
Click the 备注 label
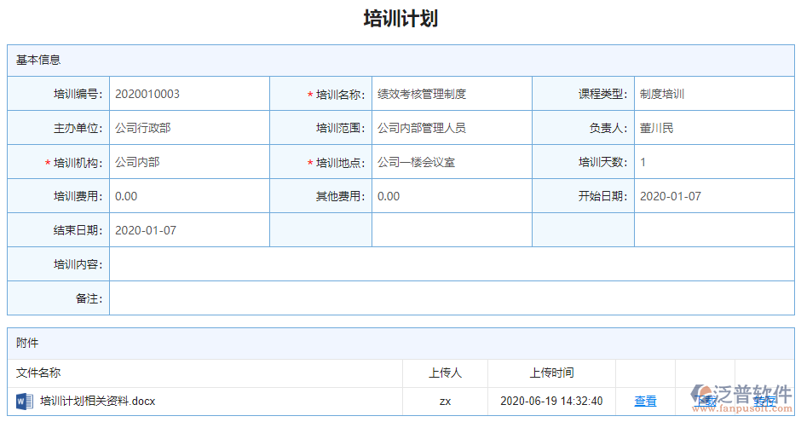(x=89, y=298)
